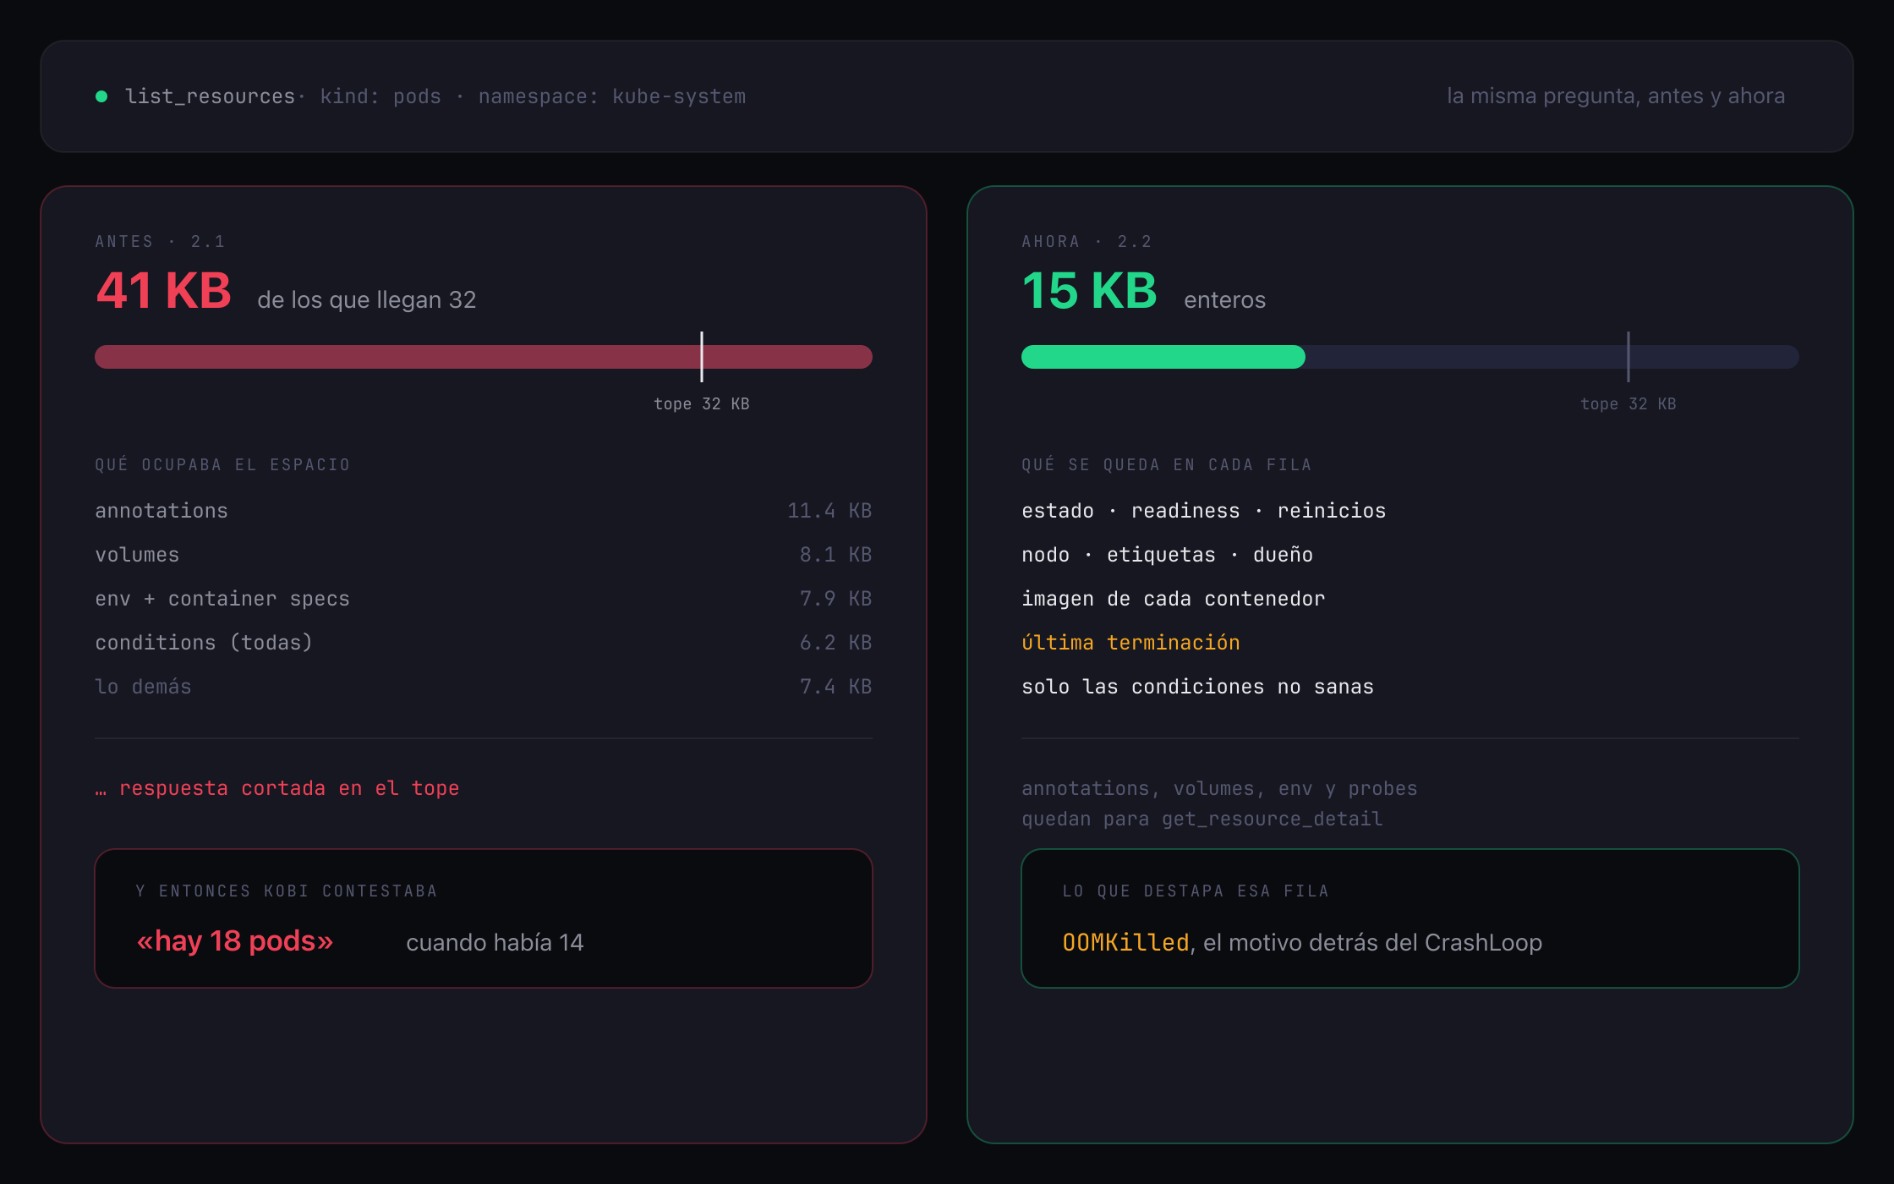1894x1184 pixels.
Task: Click the 'tope 32 KB' label under red bar
Action: (x=702, y=404)
